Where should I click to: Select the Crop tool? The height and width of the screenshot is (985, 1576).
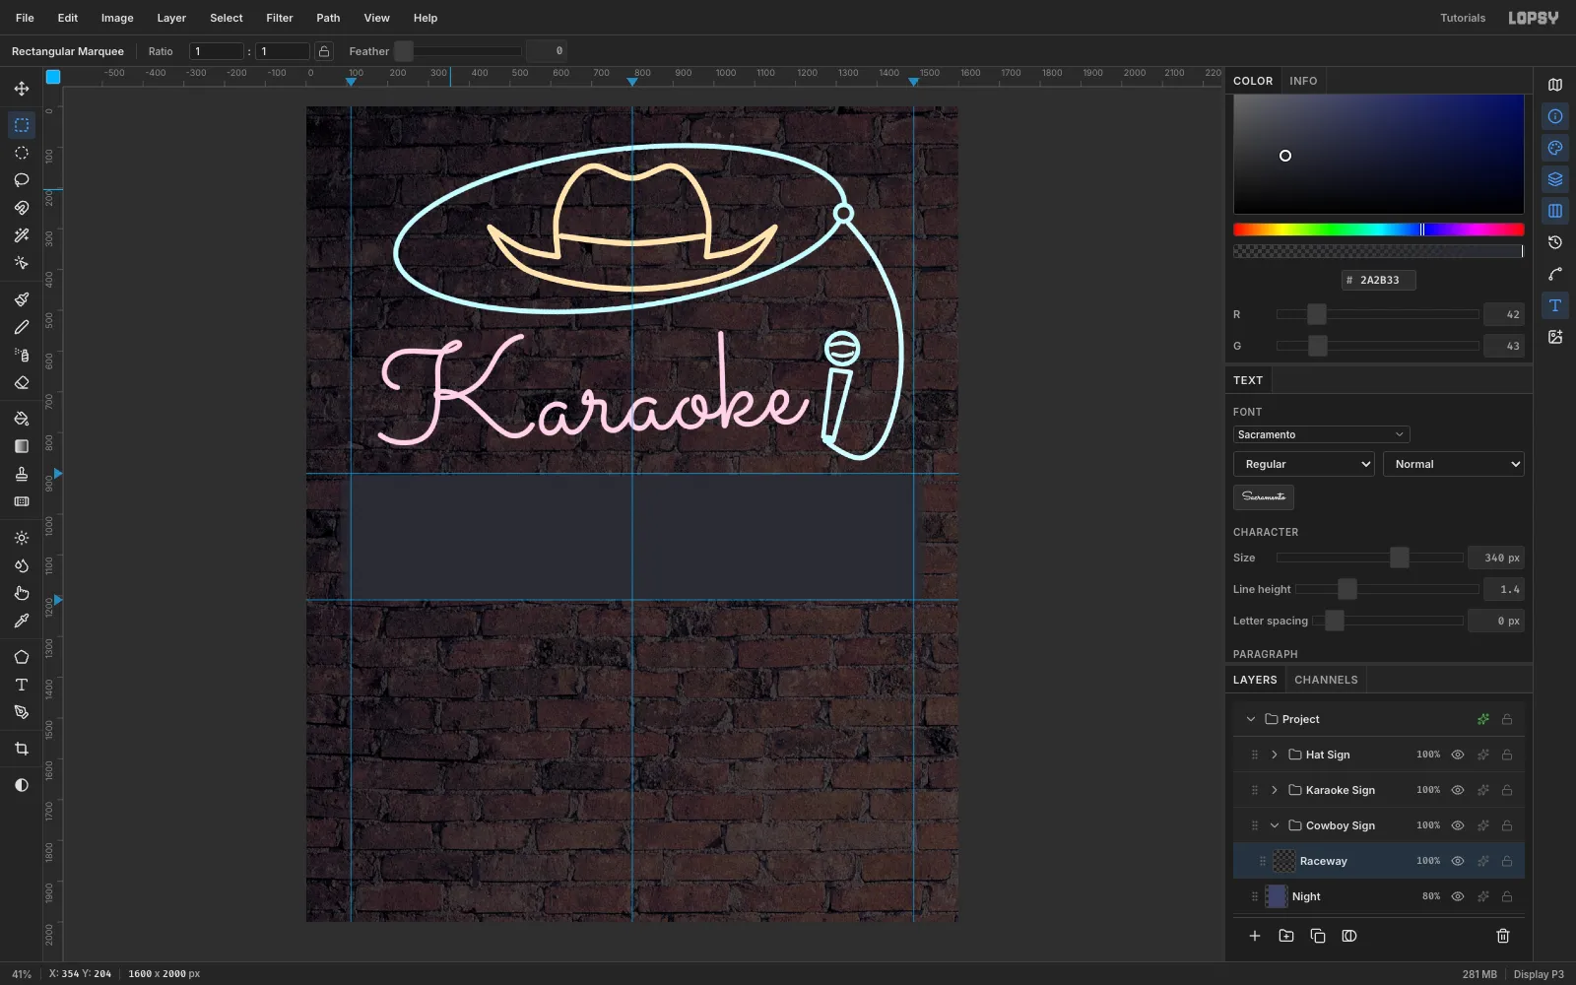(x=22, y=749)
